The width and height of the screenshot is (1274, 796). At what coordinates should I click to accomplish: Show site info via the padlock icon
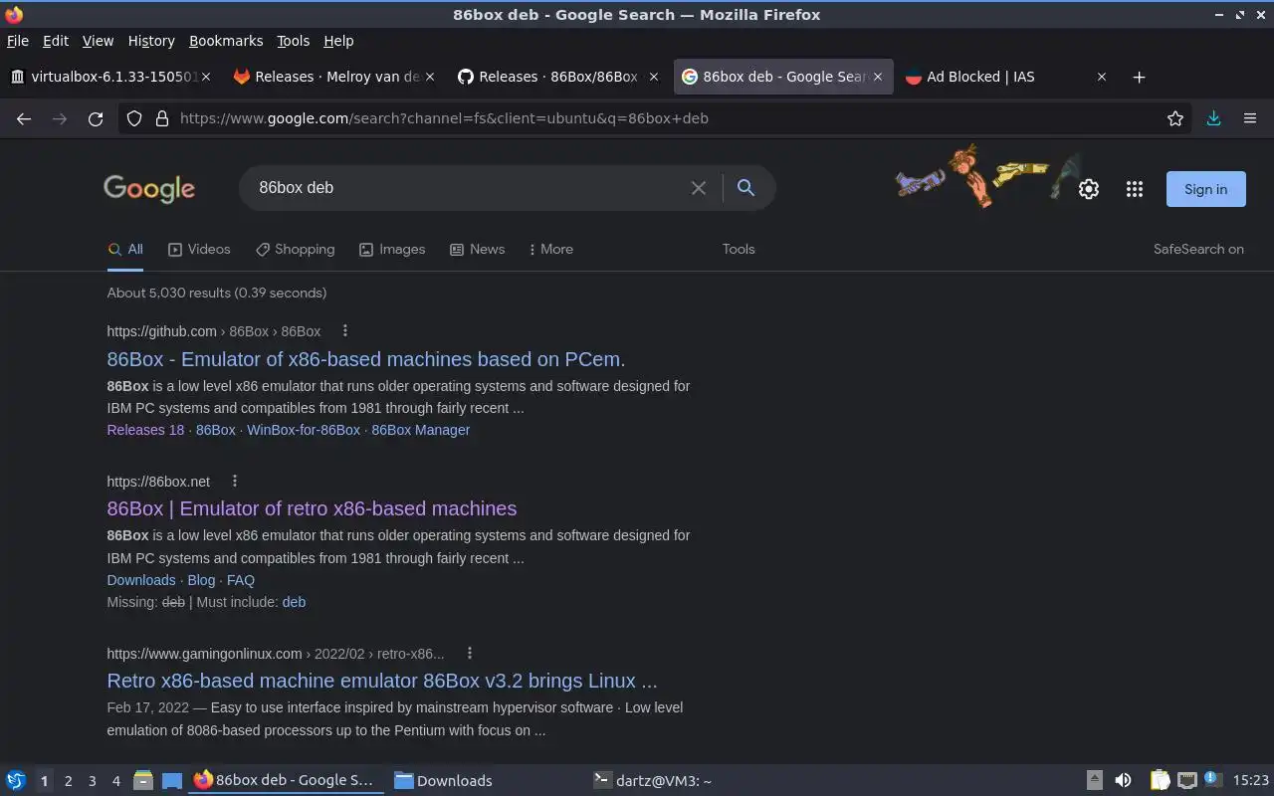pos(162,118)
